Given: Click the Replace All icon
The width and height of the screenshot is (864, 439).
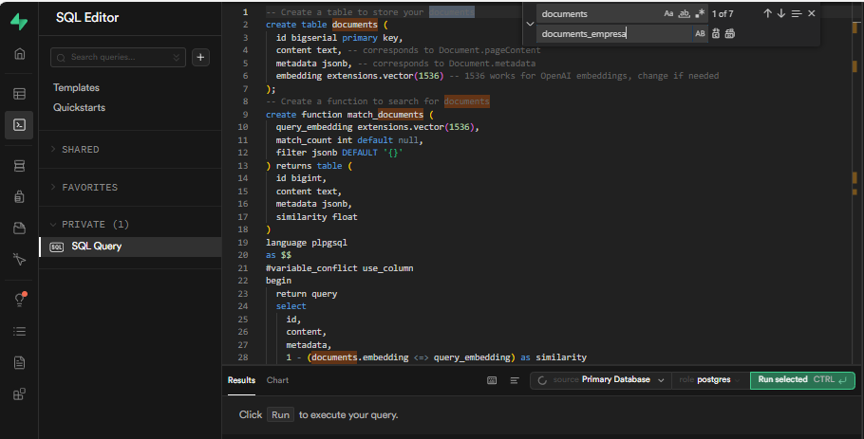Looking at the screenshot, I should point(729,33).
